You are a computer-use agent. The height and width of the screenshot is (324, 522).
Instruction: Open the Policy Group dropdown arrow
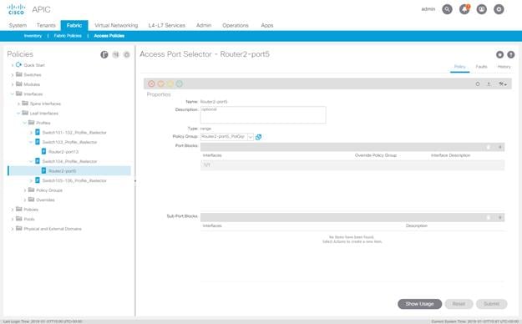[x=251, y=137]
